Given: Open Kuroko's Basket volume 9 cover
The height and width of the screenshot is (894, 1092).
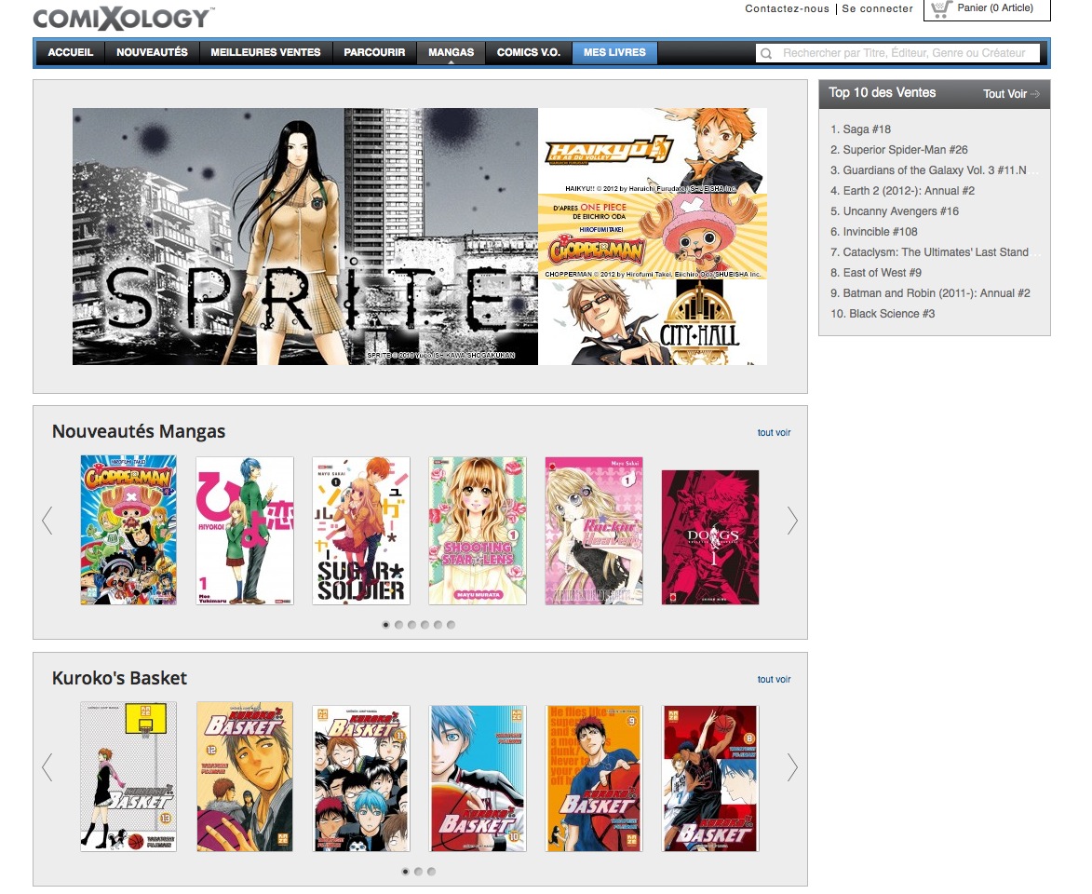Looking at the screenshot, I should [x=594, y=779].
